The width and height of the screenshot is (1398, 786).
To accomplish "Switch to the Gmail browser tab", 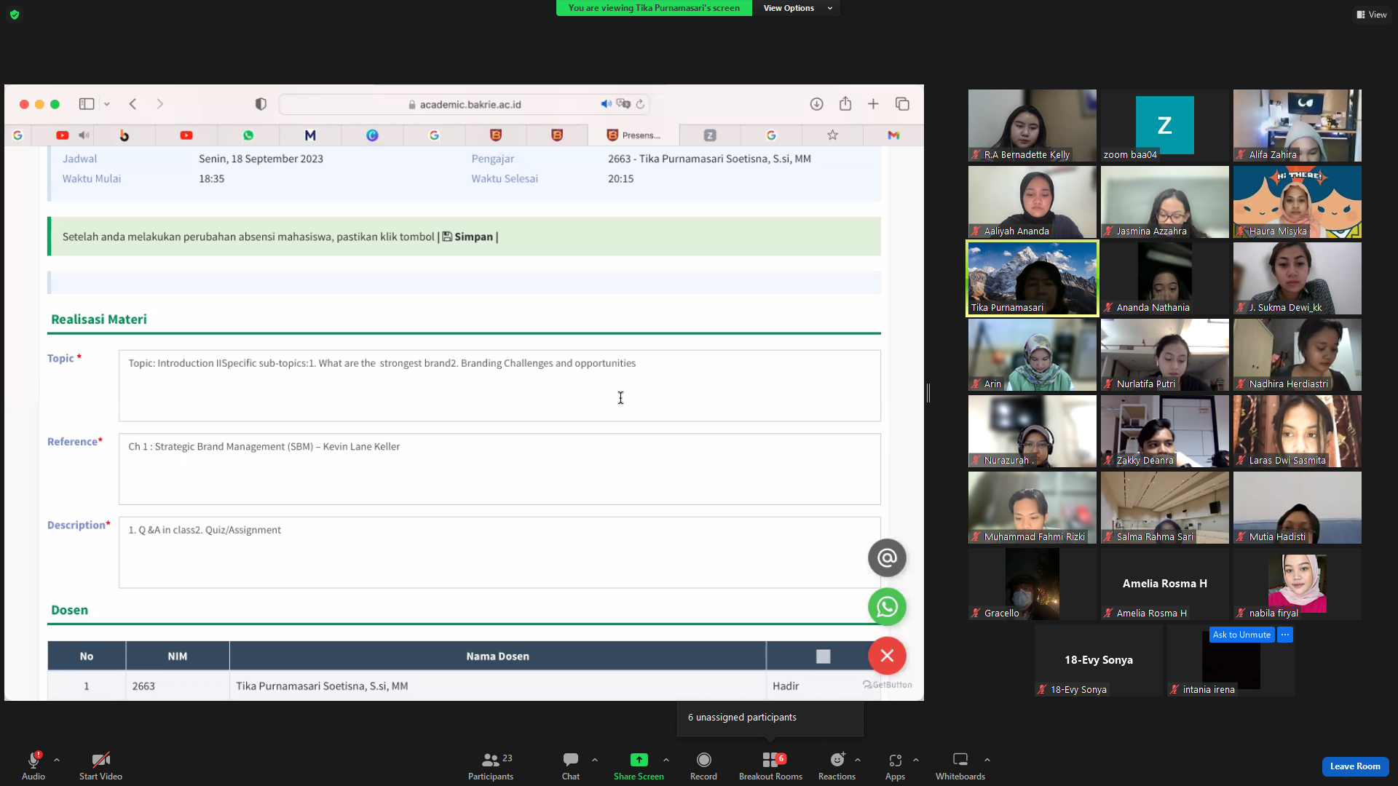I will (893, 135).
